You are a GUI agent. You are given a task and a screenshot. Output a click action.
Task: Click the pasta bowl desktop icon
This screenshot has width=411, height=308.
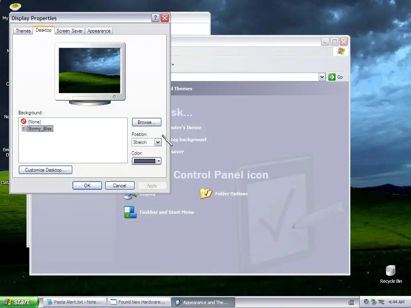15,6
